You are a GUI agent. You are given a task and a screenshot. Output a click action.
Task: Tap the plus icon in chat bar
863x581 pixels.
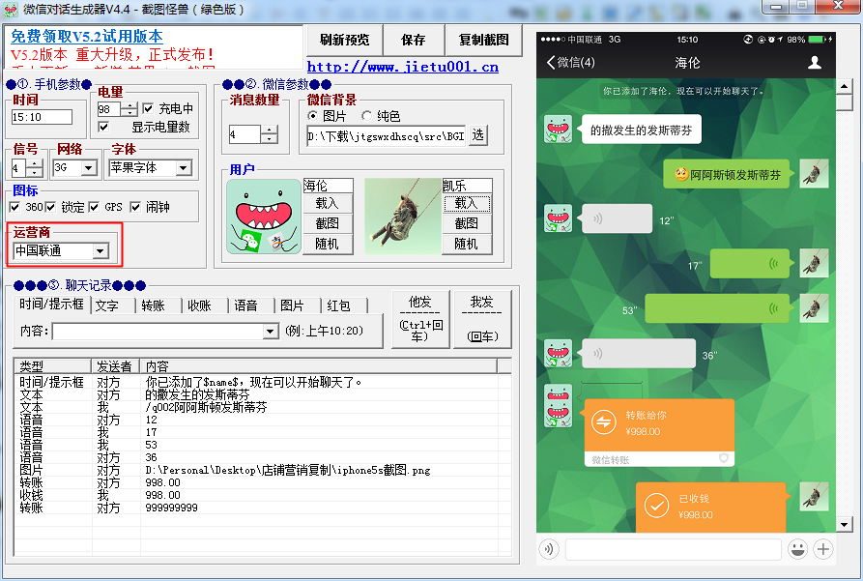tap(822, 549)
